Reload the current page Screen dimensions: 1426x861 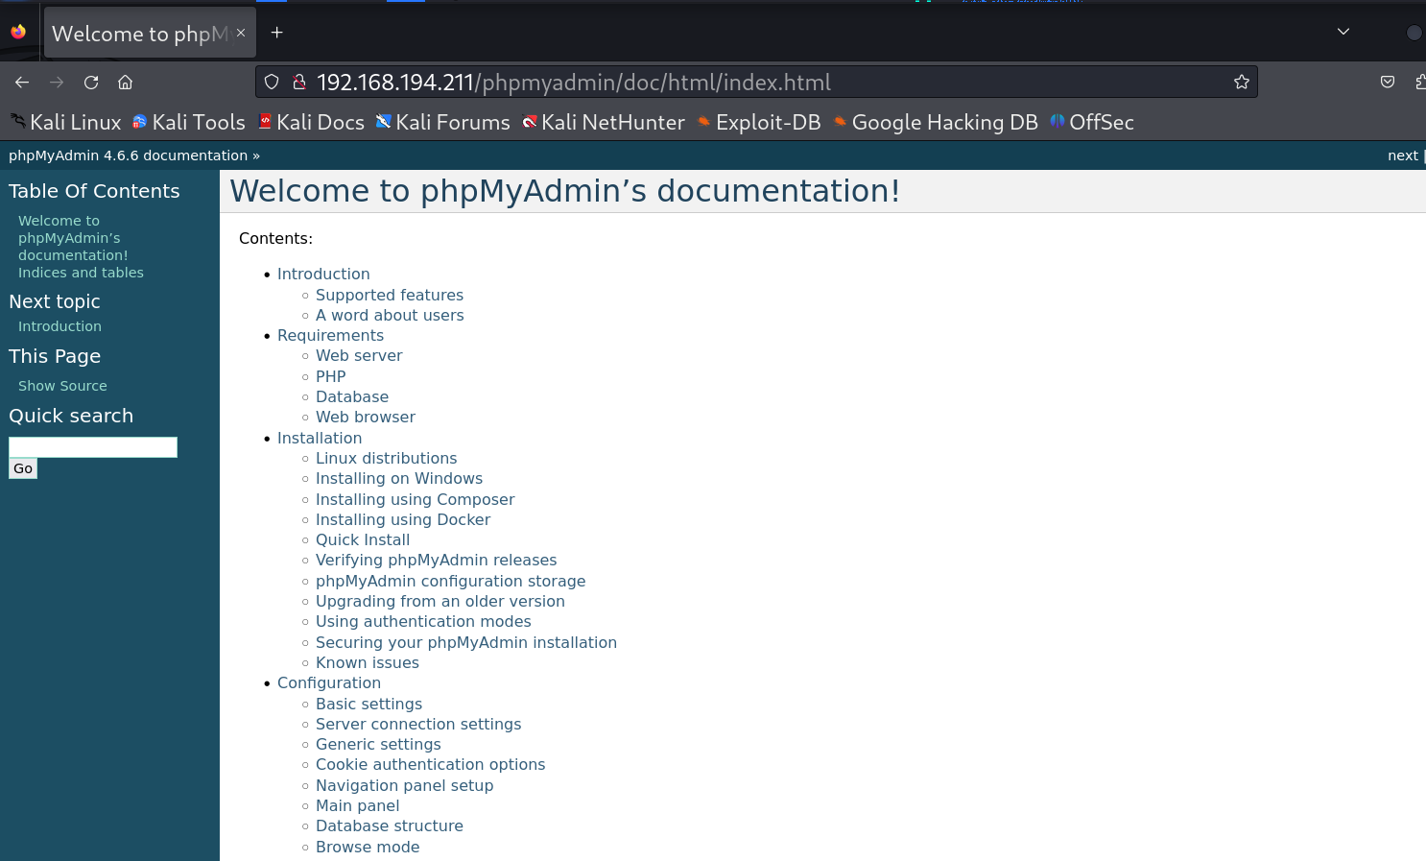coord(91,83)
